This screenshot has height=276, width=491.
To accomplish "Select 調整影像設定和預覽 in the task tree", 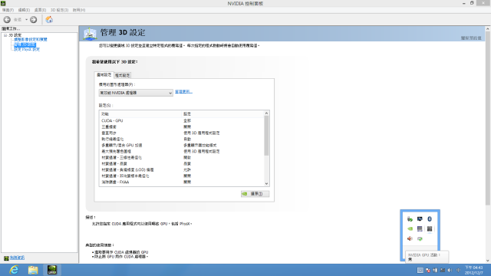I will [31, 39].
